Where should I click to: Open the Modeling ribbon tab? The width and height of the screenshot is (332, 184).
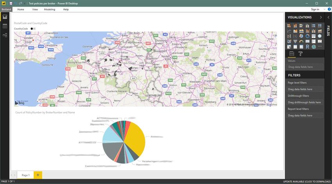click(50, 9)
